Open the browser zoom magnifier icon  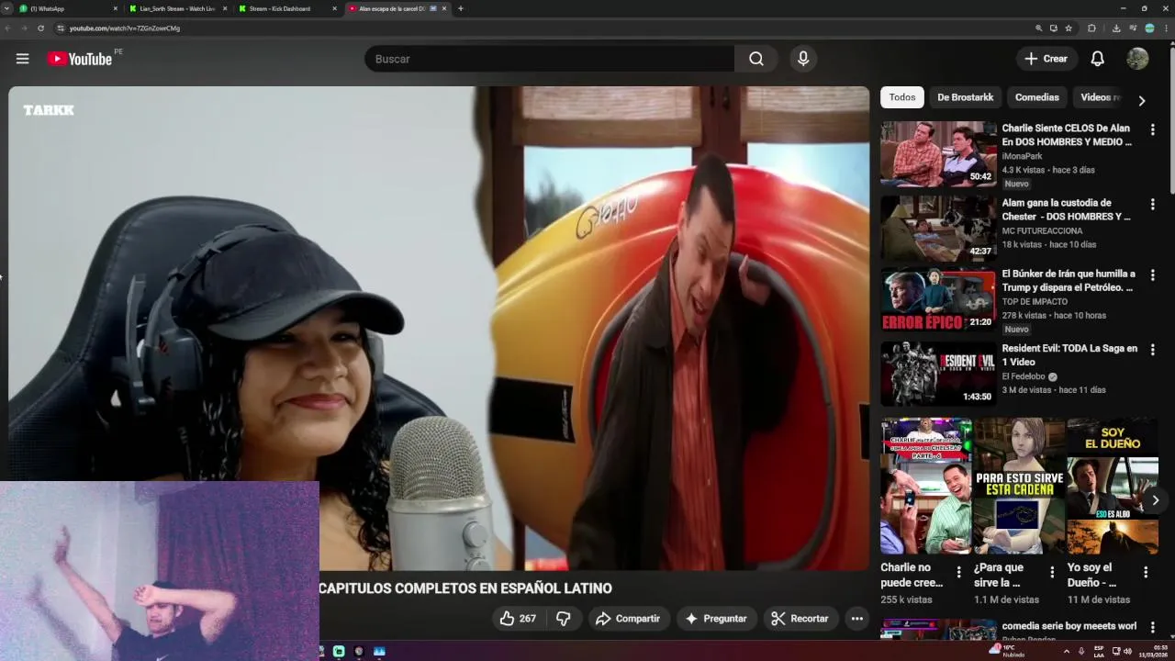coord(1039,28)
